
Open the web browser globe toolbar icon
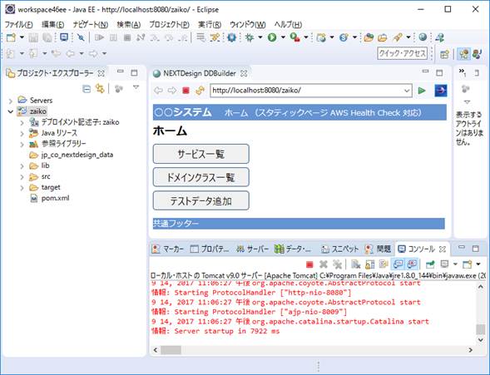423,37
